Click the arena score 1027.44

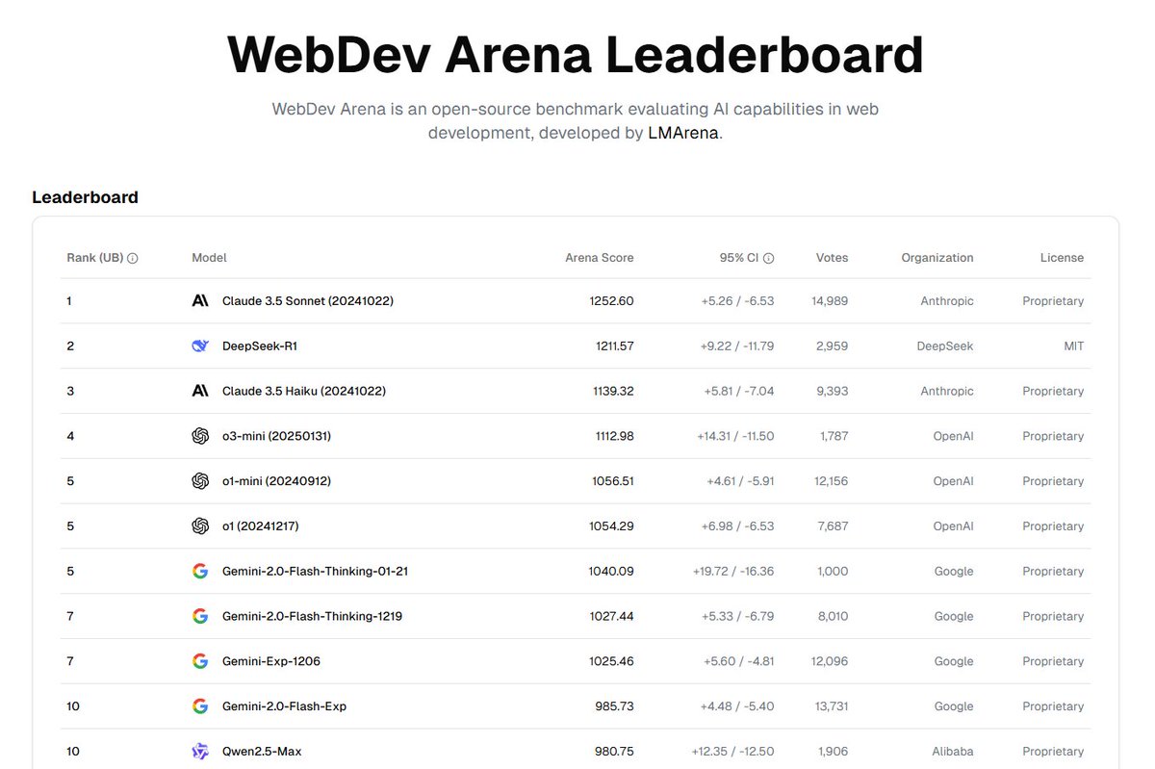point(612,616)
